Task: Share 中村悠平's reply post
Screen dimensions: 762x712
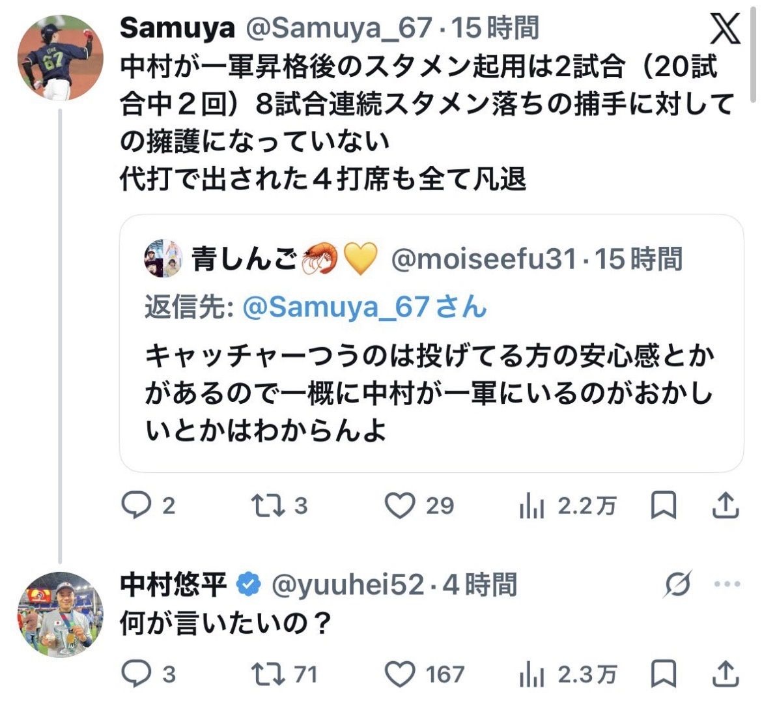Action: click(725, 674)
